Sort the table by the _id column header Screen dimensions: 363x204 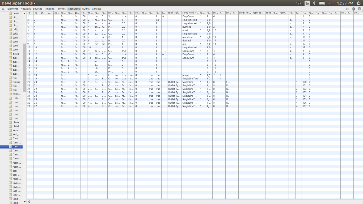pos(29,12)
